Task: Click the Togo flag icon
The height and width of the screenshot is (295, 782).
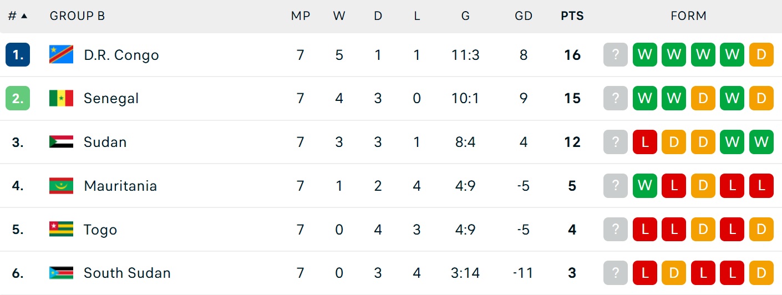Action: coord(61,230)
